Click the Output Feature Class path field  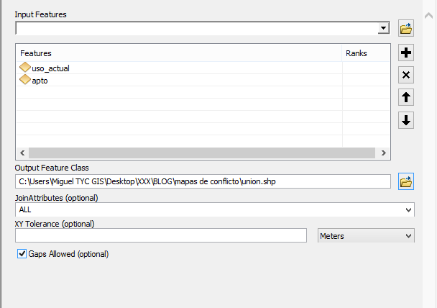[x=203, y=181]
